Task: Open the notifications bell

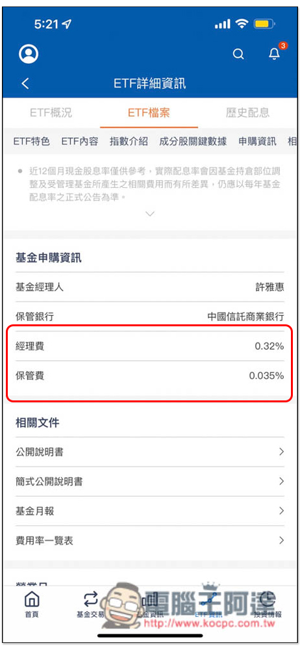Action: coord(274,53)
